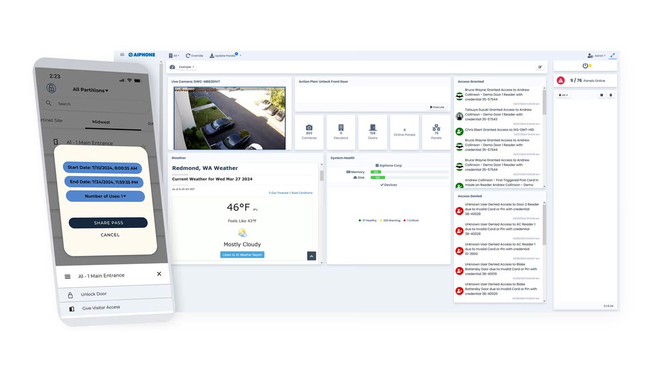Click the Override button in the toolbar
The image size is (668, 375).
click(194, 56)
